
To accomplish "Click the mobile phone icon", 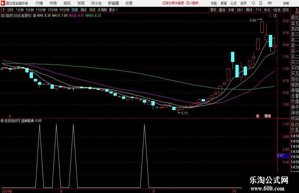I will click(261, 3).
